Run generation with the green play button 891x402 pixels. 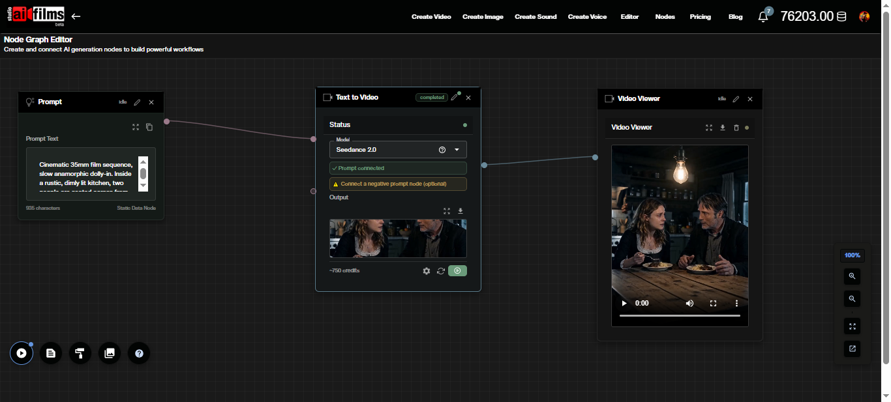457,270
